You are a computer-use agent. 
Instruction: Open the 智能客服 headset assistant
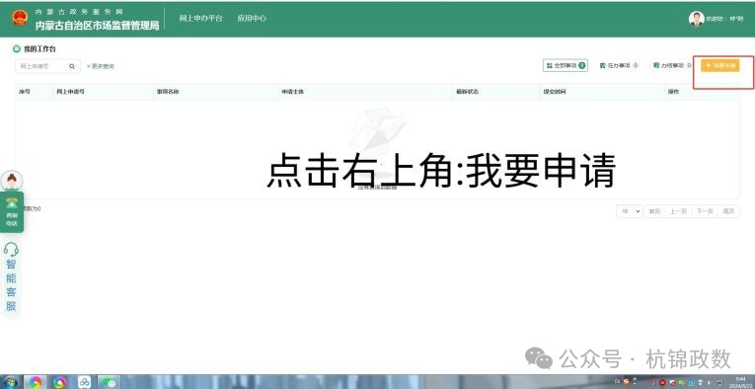11,277
